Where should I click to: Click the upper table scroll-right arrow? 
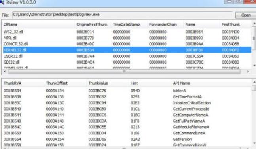pos(248,72)
